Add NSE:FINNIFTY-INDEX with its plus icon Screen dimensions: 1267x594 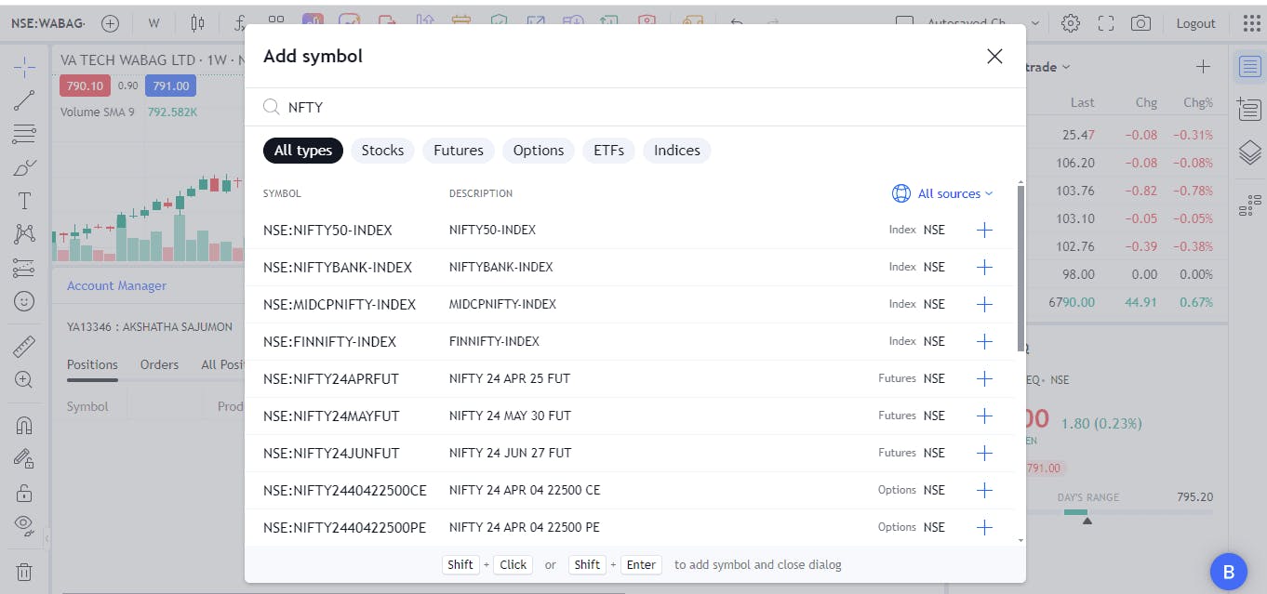click(x=984, y=341)
